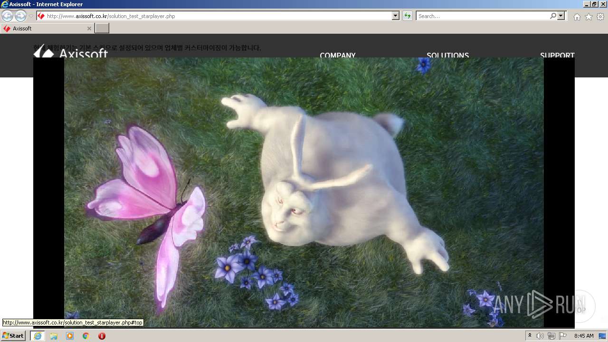
Task: Open Favorites with the star icon
Action: pyautogui.click(x=589, y=17)
